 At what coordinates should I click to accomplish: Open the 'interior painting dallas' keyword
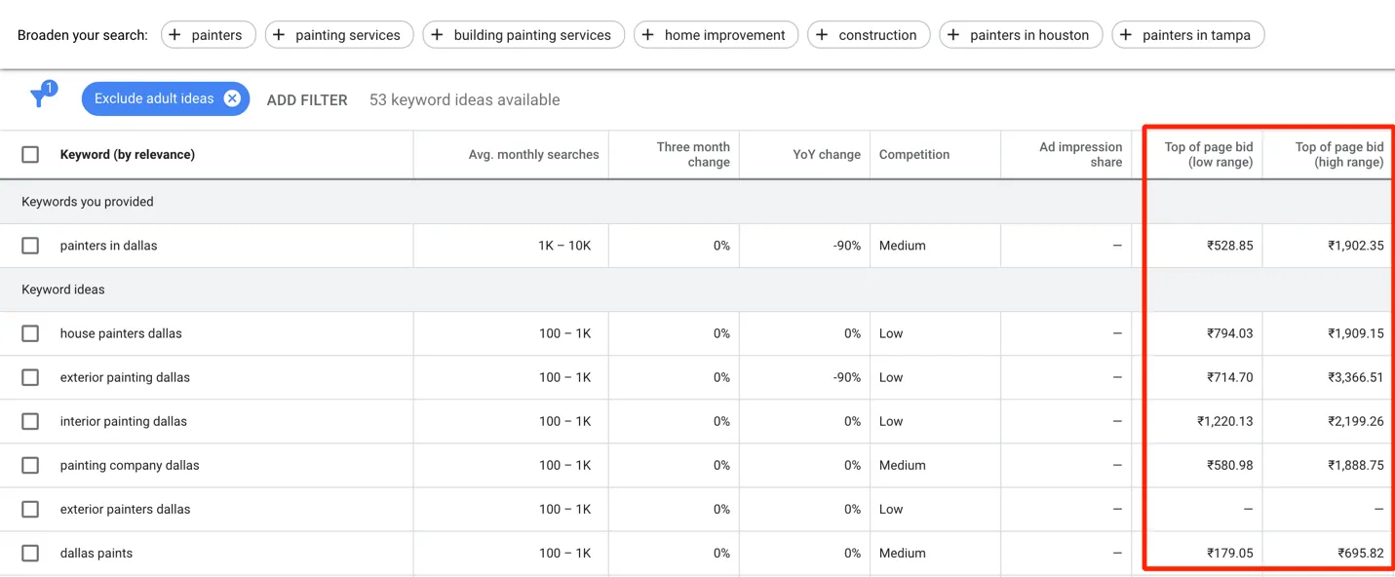pyautogui.click(x=123, y=421)
